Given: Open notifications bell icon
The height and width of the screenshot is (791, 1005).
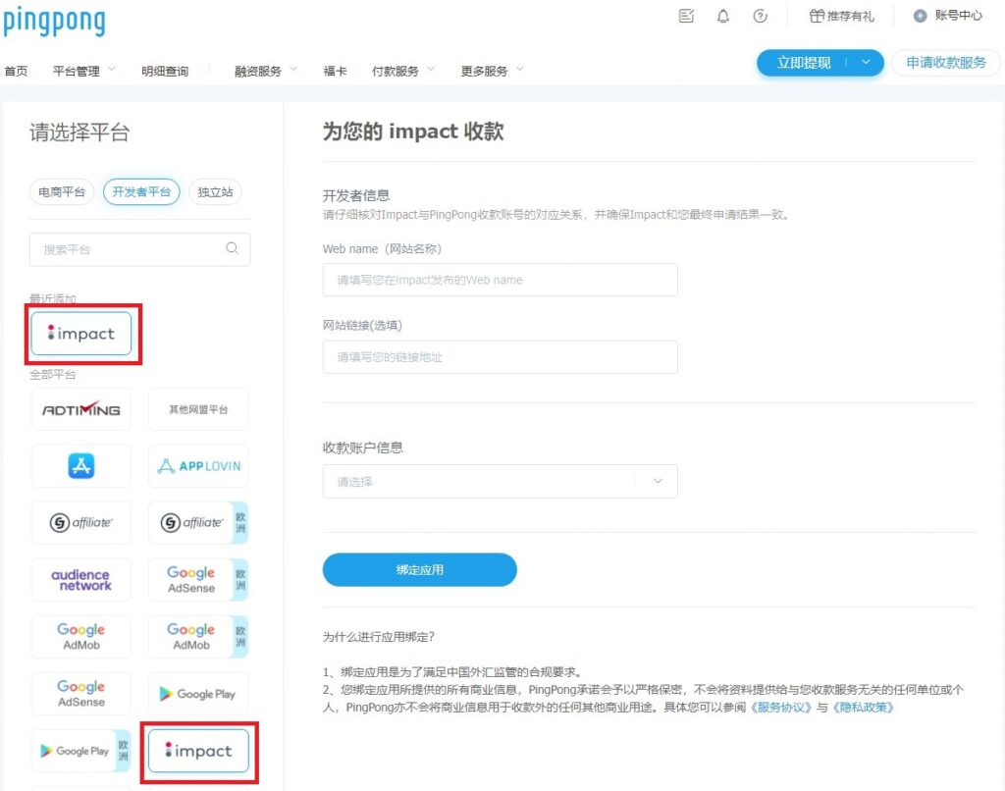Looking at the screenshot, I should [723, 16].
